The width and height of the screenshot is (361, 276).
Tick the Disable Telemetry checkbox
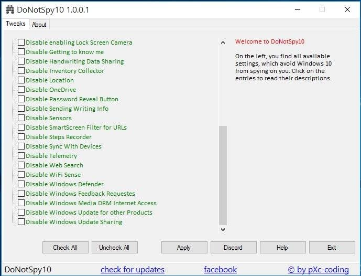pos(21,156)
